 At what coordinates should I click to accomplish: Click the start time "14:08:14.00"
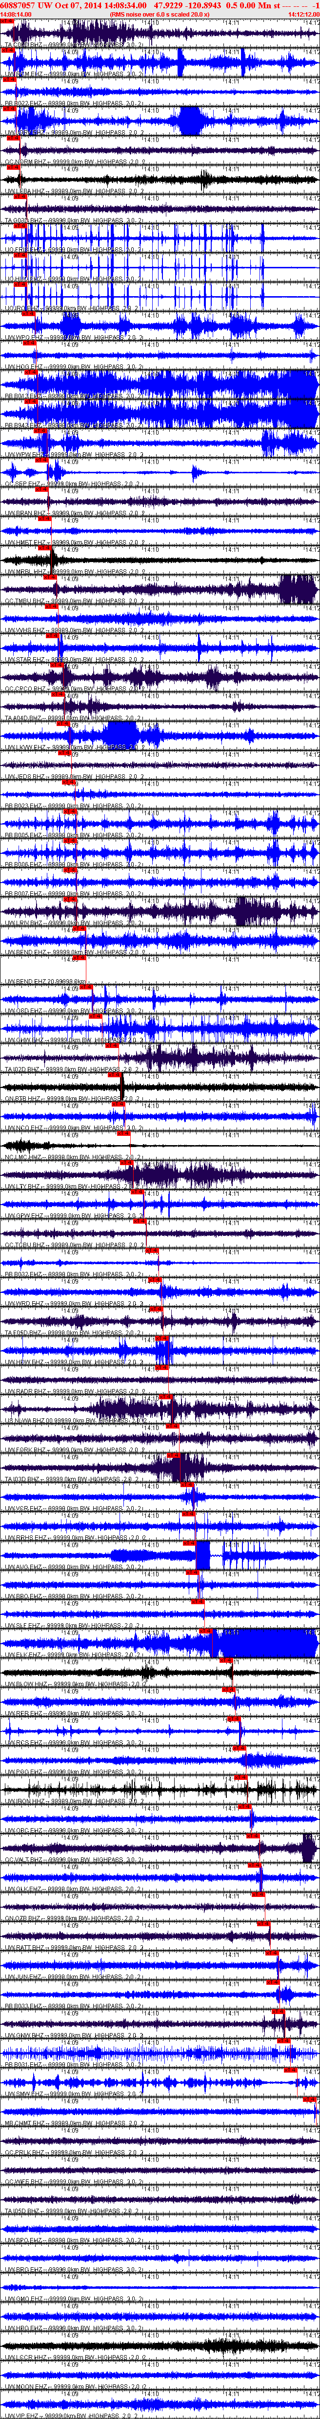point(16,14)
